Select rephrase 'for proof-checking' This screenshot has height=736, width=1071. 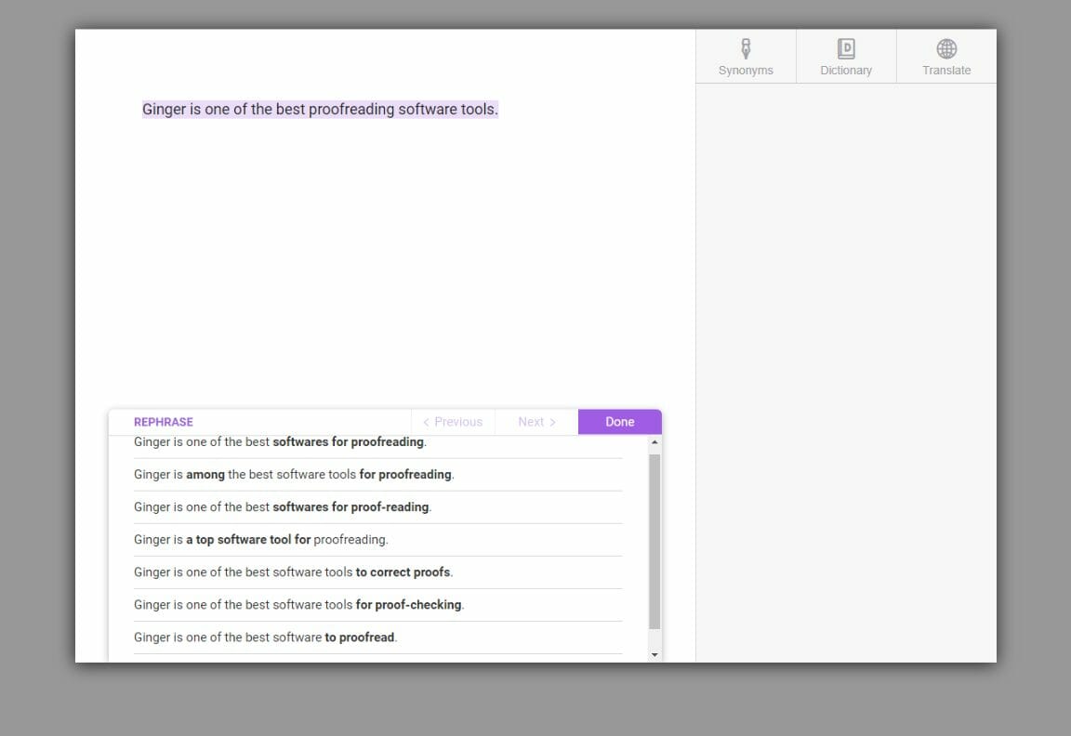297,604
